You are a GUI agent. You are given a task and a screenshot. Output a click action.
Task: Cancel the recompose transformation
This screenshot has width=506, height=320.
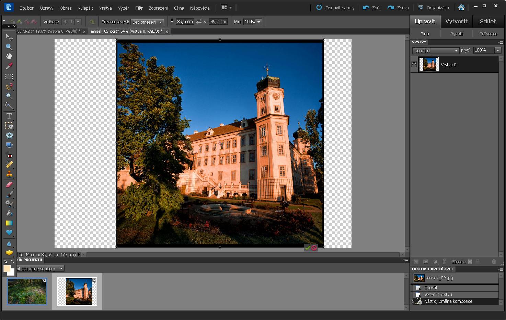click(x=314, y=248)
